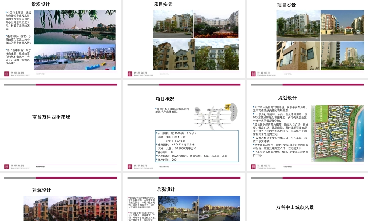Select the aerial bridge garden photo in bottom 景观设计 slide

219,208
